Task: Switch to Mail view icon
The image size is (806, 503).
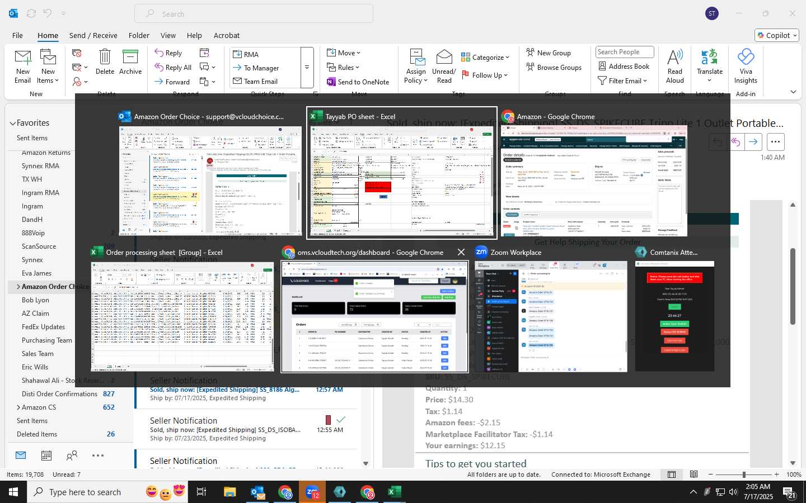Action: pos(21,455)
